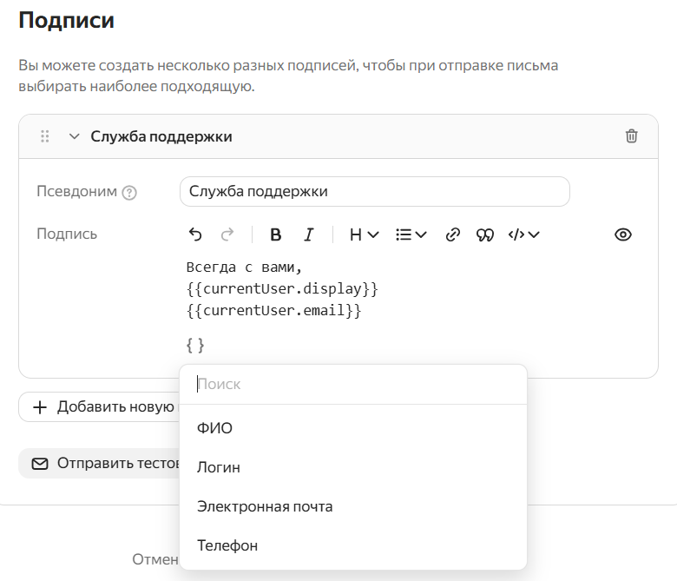Open the heading H dropdown
The height and width of the screenshot is (581, 677).
[x=364, y=234]
